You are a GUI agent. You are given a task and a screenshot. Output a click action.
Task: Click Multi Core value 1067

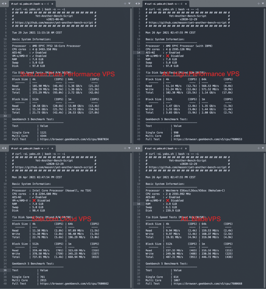tap(177, 280)
